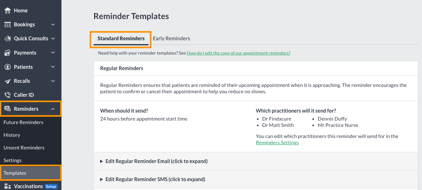Click the Payments card icon
The height and width of the screenshot is (190, 422).
click(8, 53)
